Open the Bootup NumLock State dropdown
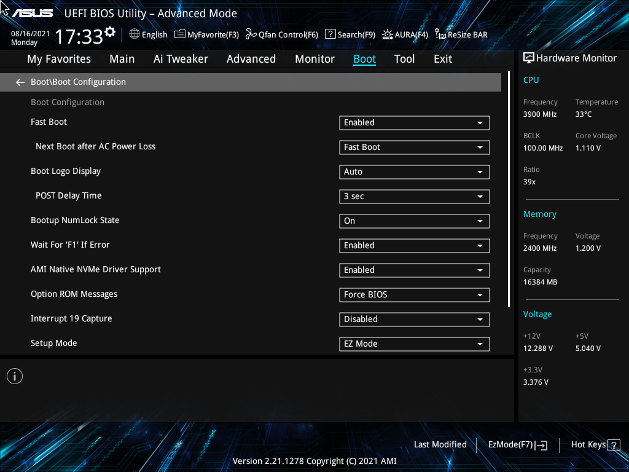The height and width of the screenshot is (472, 629). coord(415,221)
